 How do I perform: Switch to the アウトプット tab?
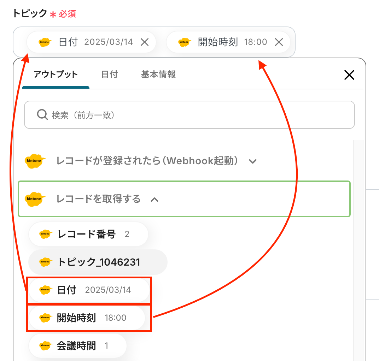pos(56,75)
